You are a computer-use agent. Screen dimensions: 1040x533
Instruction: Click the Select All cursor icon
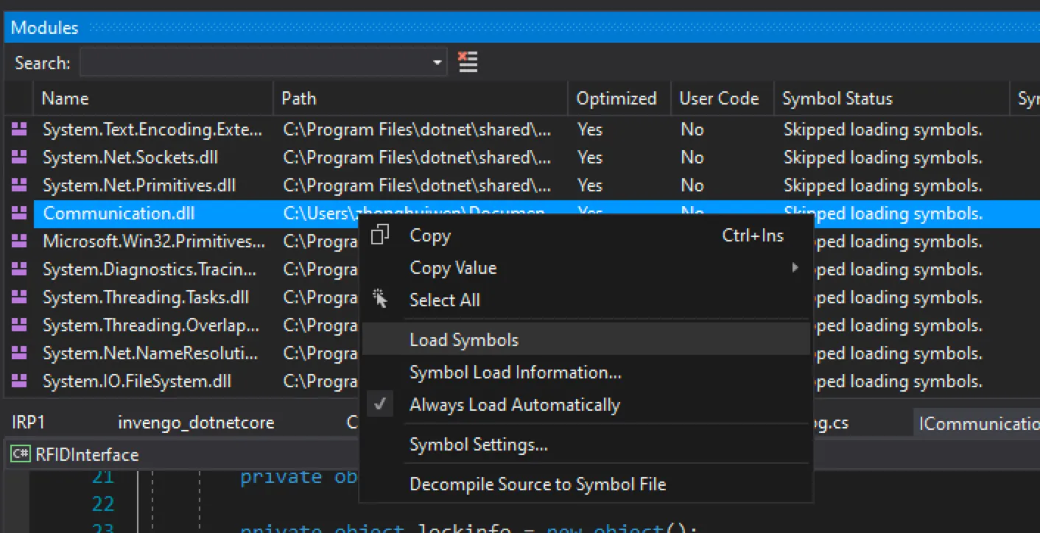click(x=380, y=300)
